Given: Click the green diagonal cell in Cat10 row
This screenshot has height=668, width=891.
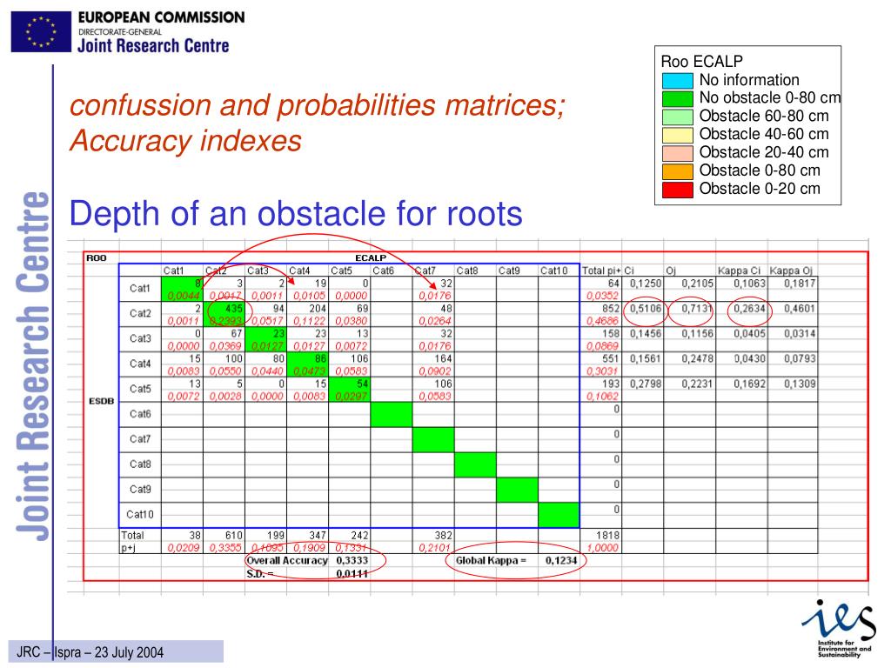Looking at the screenshot, I should [559, 515].
